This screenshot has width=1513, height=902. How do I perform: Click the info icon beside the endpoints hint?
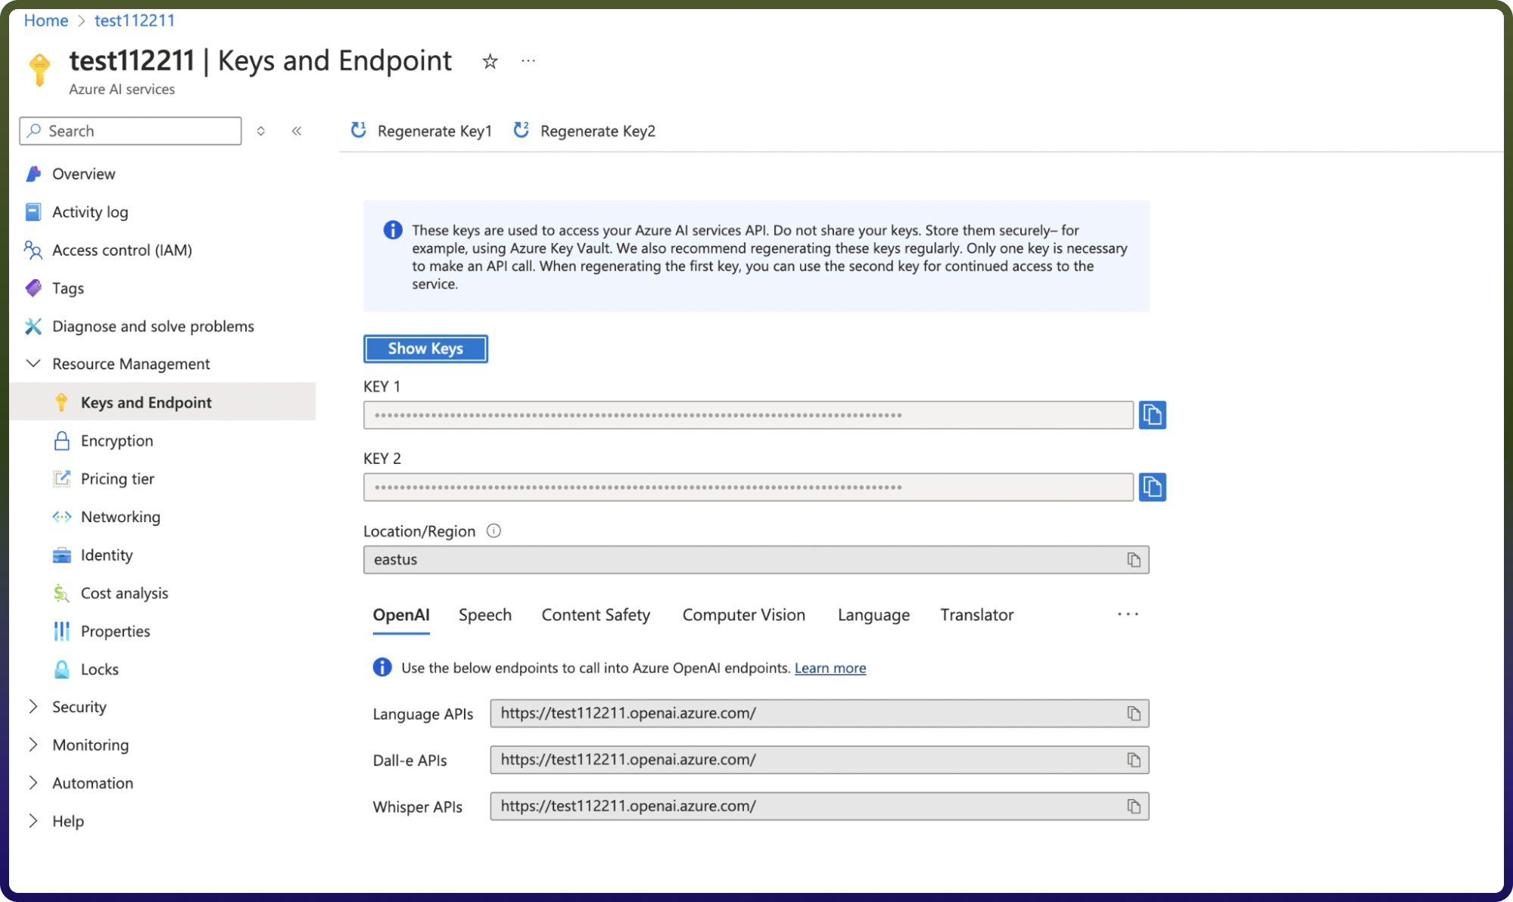(x=382, y=667)
